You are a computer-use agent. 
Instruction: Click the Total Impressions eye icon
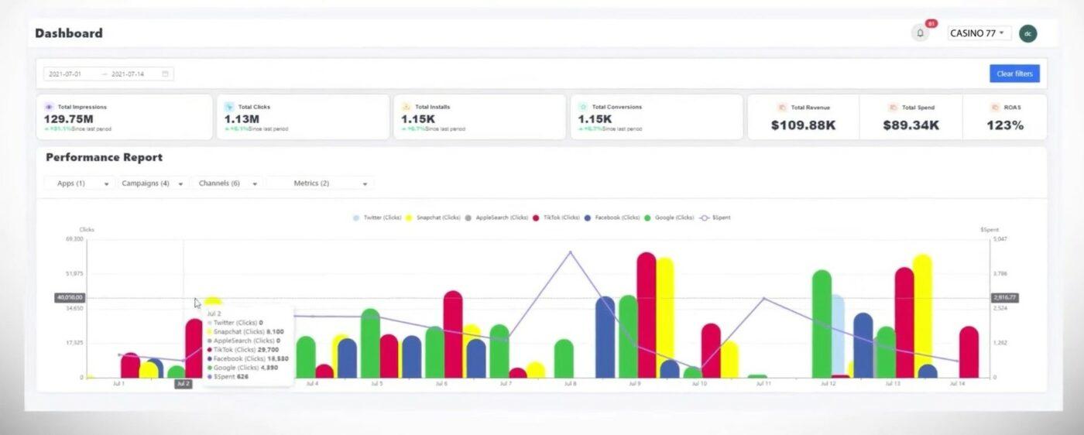tap(49, 107)
